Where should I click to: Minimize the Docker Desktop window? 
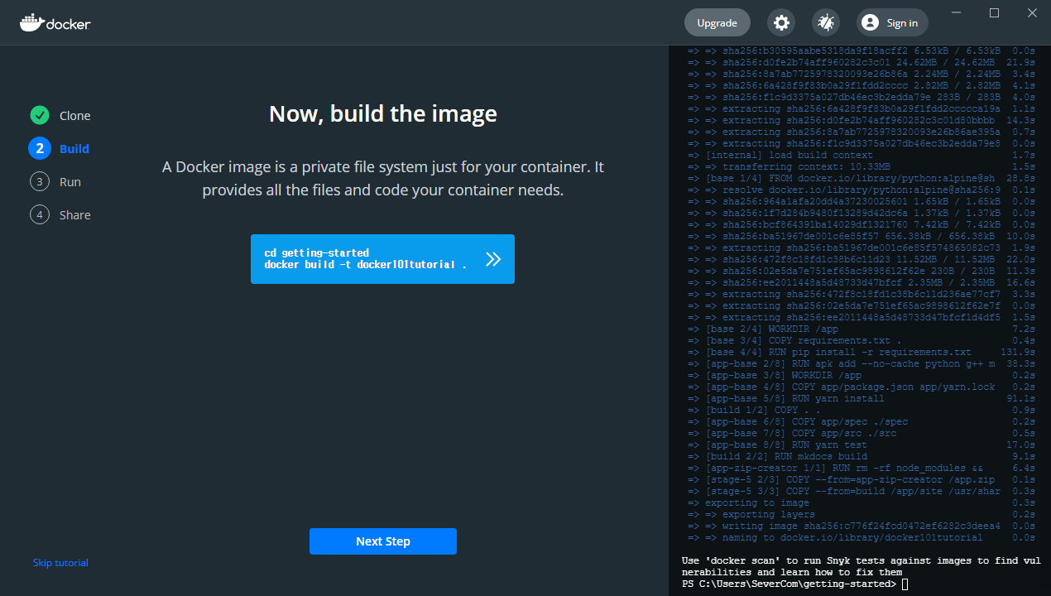[x=957, y=13]
